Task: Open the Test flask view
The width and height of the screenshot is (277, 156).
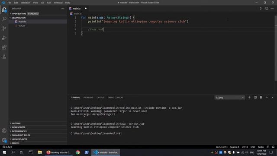Action: pos(4,57)
